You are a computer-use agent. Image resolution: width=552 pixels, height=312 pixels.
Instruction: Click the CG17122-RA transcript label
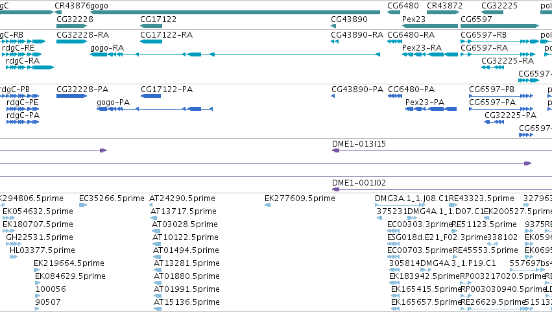[166, 34]
